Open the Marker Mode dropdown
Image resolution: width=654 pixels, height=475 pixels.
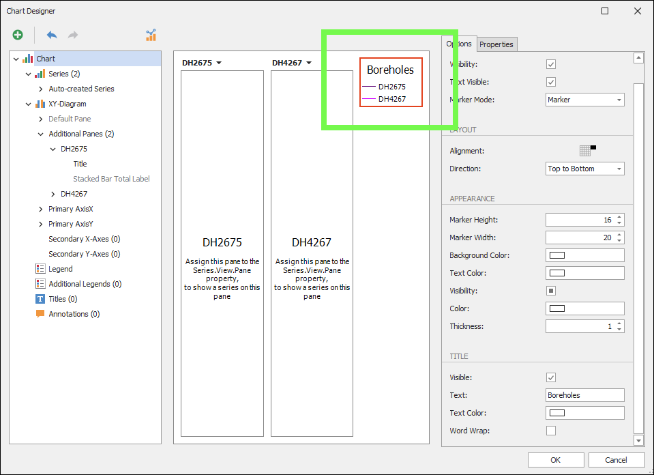point(584,100)
